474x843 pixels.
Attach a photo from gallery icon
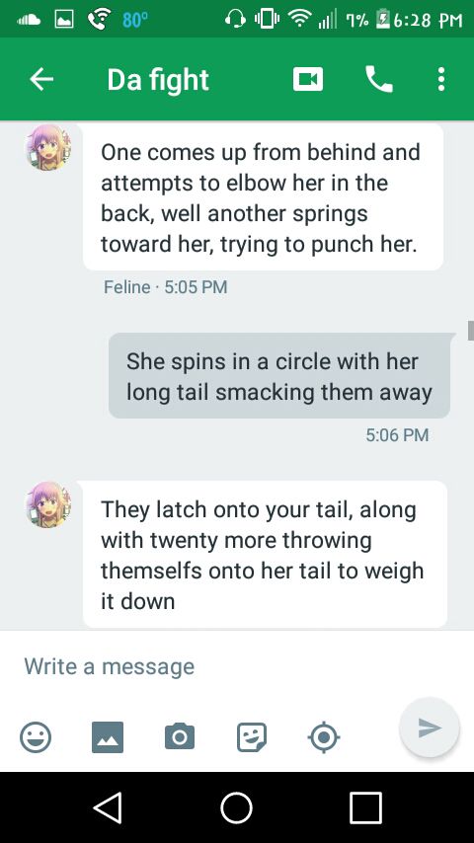pos(108,736)
